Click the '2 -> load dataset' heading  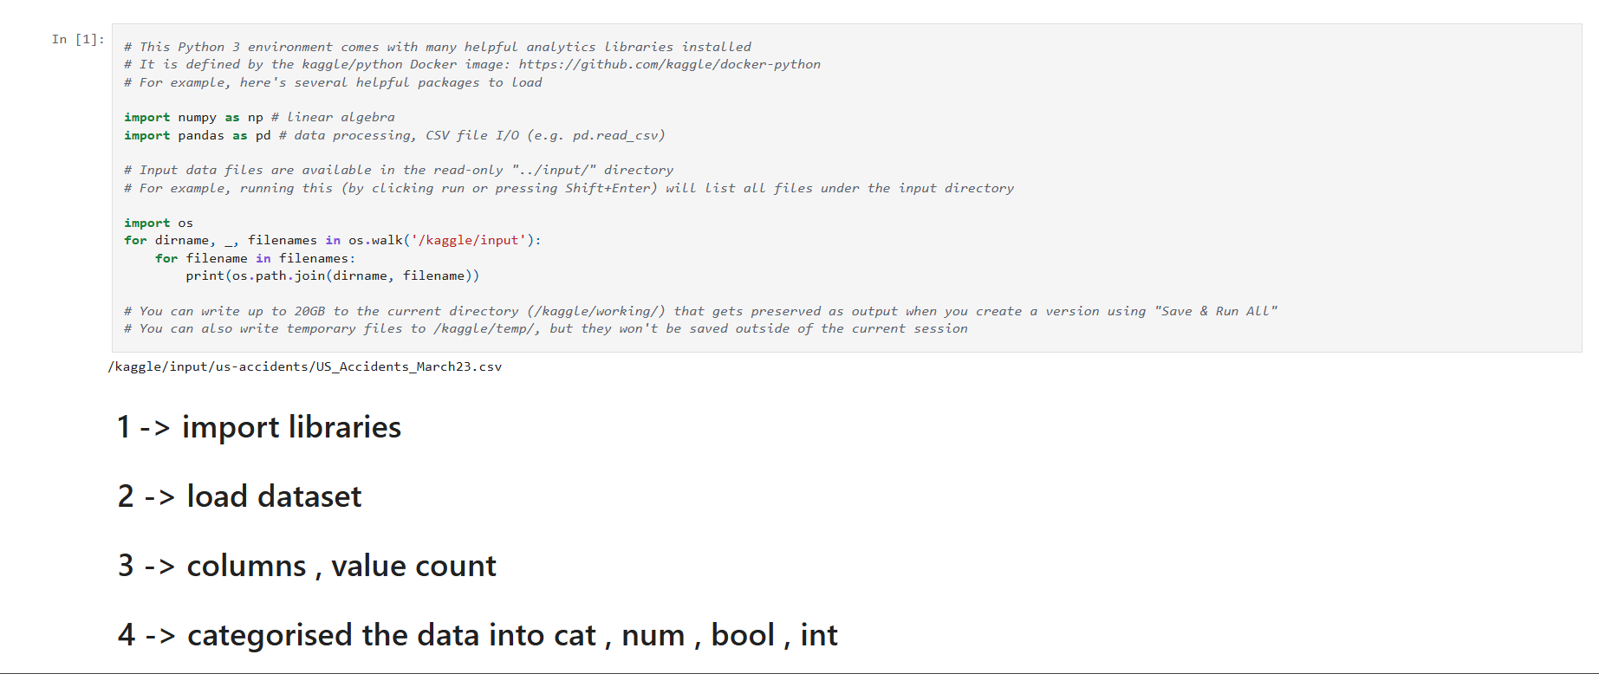pos(239,496)
